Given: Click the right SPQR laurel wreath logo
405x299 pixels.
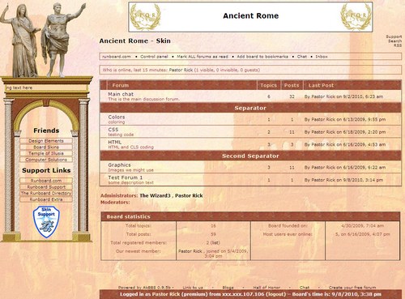Looking at the screenshot, I should point(356,17).
